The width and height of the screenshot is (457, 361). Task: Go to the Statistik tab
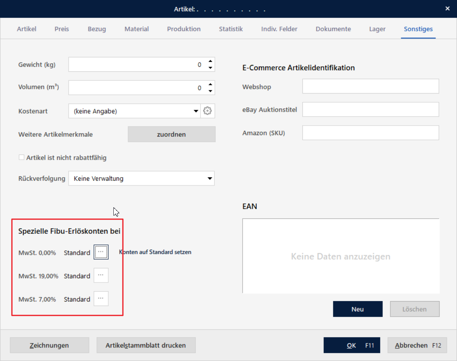point(231,29)
